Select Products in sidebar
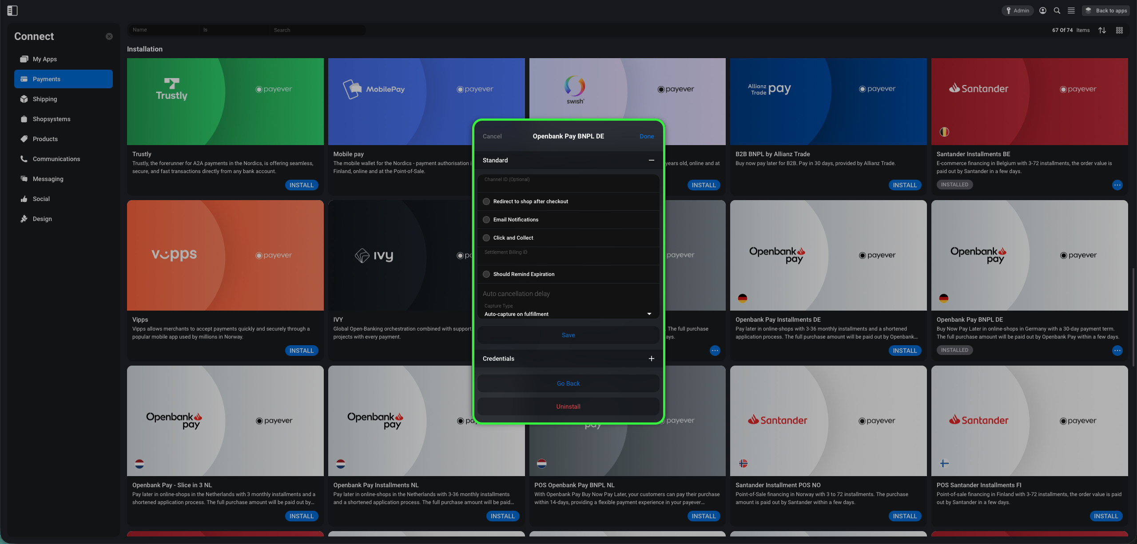Viewport: 1137px width, 544px height. [64, 139]
